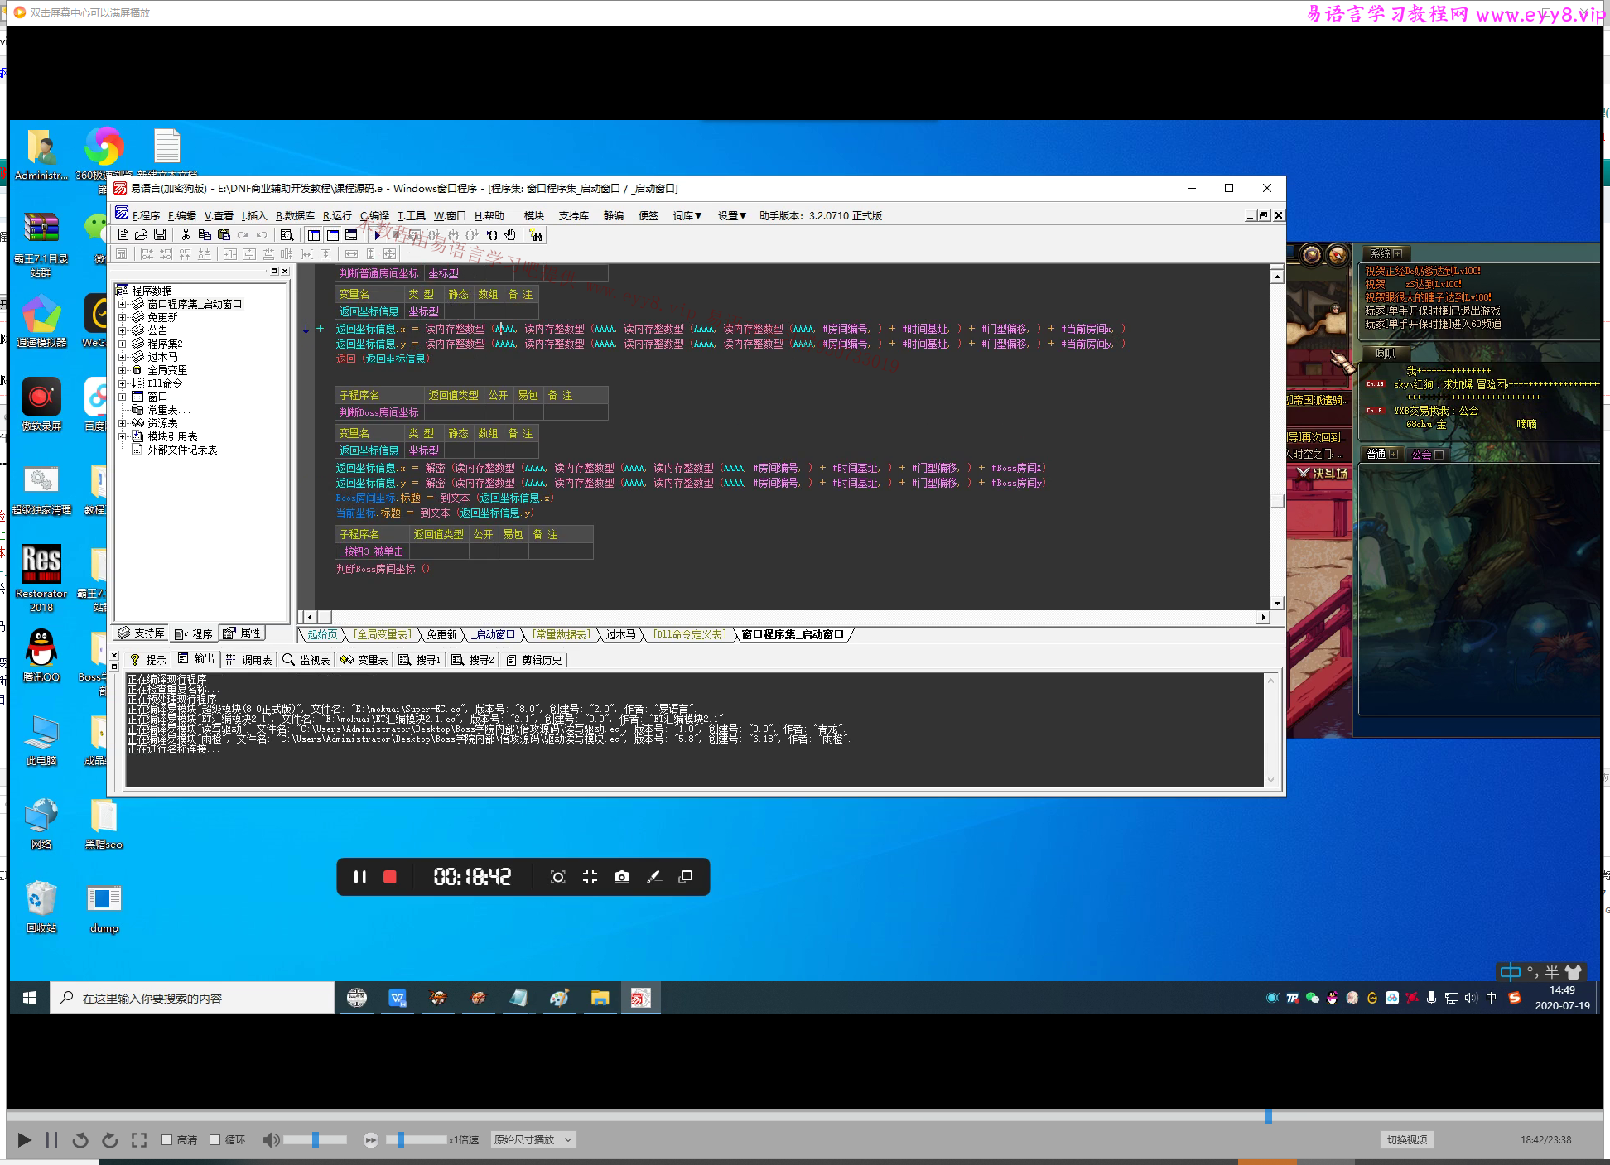Click the Windows taskbar search box
Screen dimensions: 1610x1165
192,999
